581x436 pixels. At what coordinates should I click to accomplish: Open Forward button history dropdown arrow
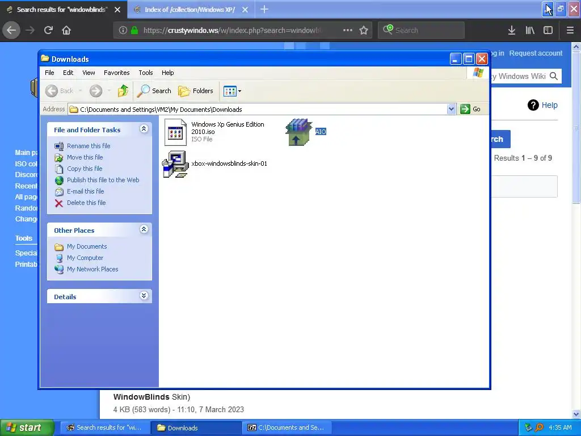pyautogui.click(x=109, y=91)
